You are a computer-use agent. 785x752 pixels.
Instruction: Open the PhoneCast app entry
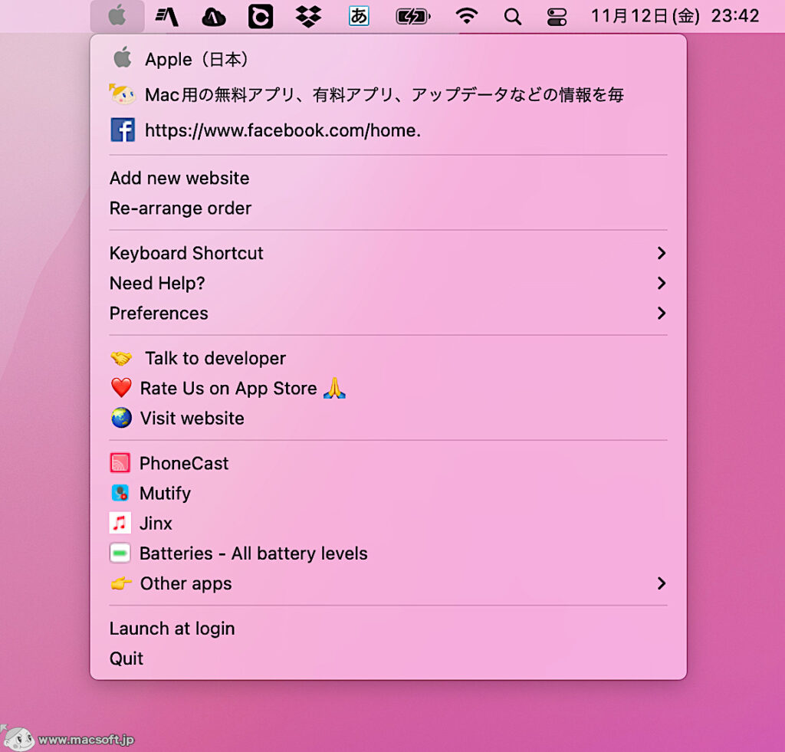388,464
